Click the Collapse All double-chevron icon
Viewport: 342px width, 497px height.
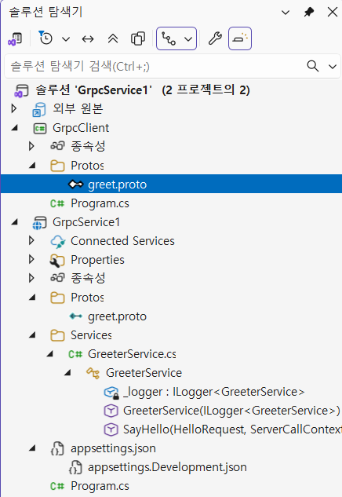tap(113, 38)
